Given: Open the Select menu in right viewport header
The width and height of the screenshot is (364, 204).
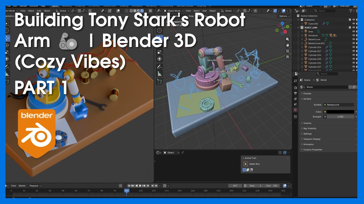Looking at the screenshot, I should (x=197, y=11).
